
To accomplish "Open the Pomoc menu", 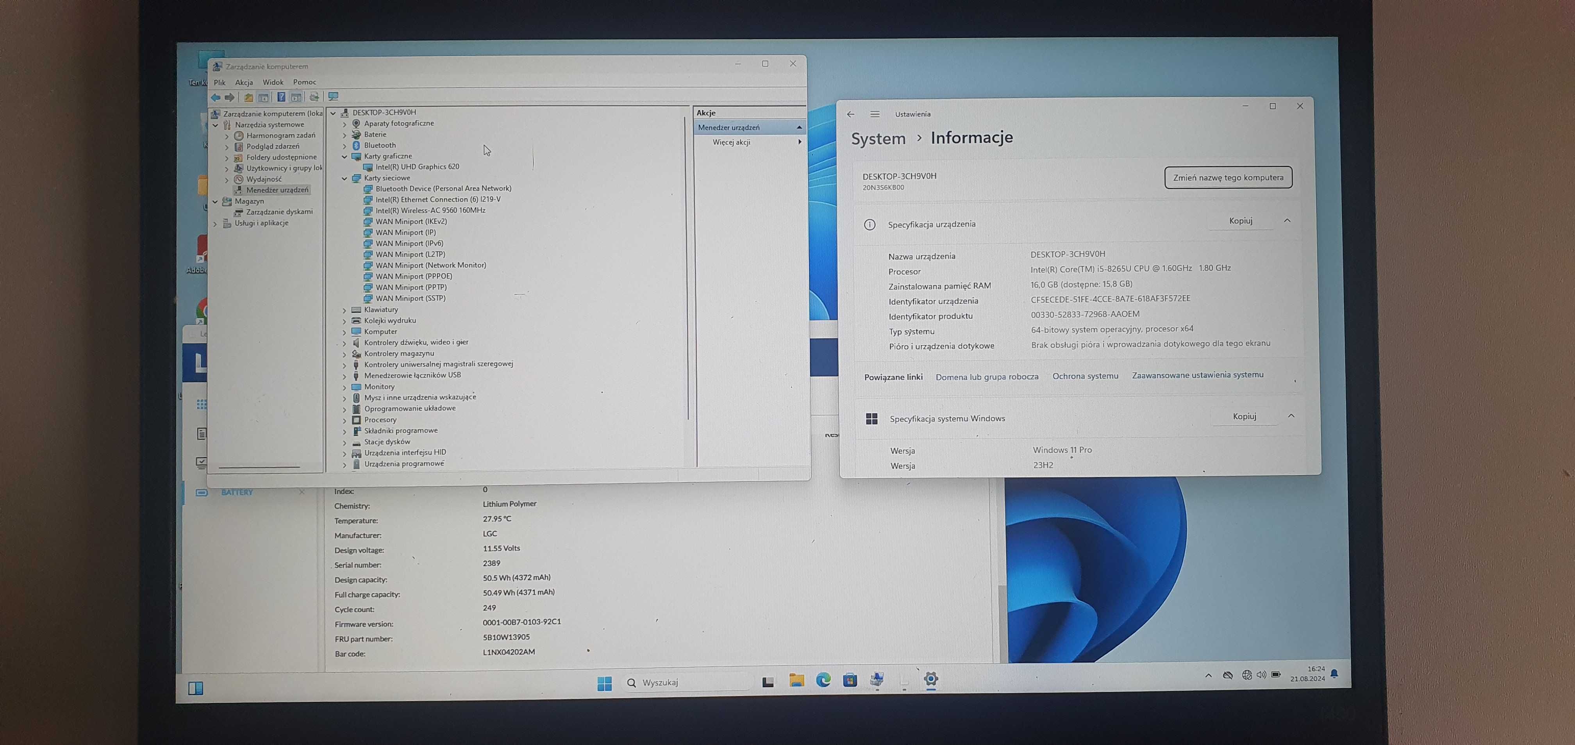I will [304, 82].
